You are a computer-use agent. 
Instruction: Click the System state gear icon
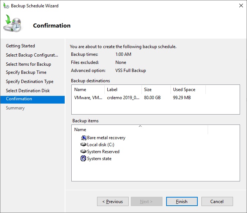pyautogui.click(x=83, y=158)
